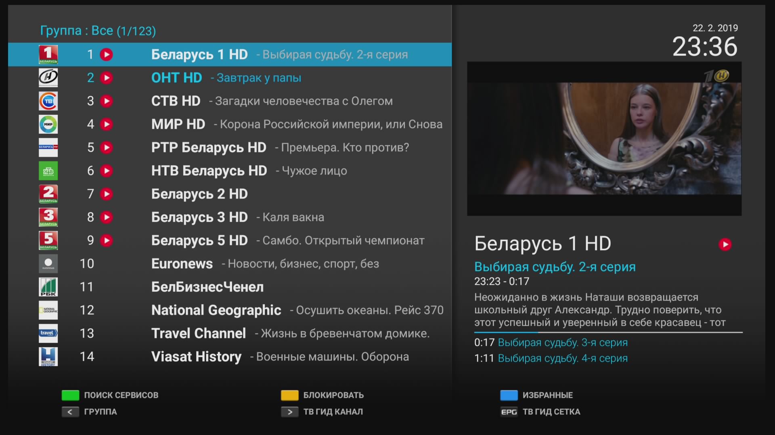Click the red play icon beside МИР HD
Image resolution: width=775 pixels, height=435 pixels.
click(107, 124)
